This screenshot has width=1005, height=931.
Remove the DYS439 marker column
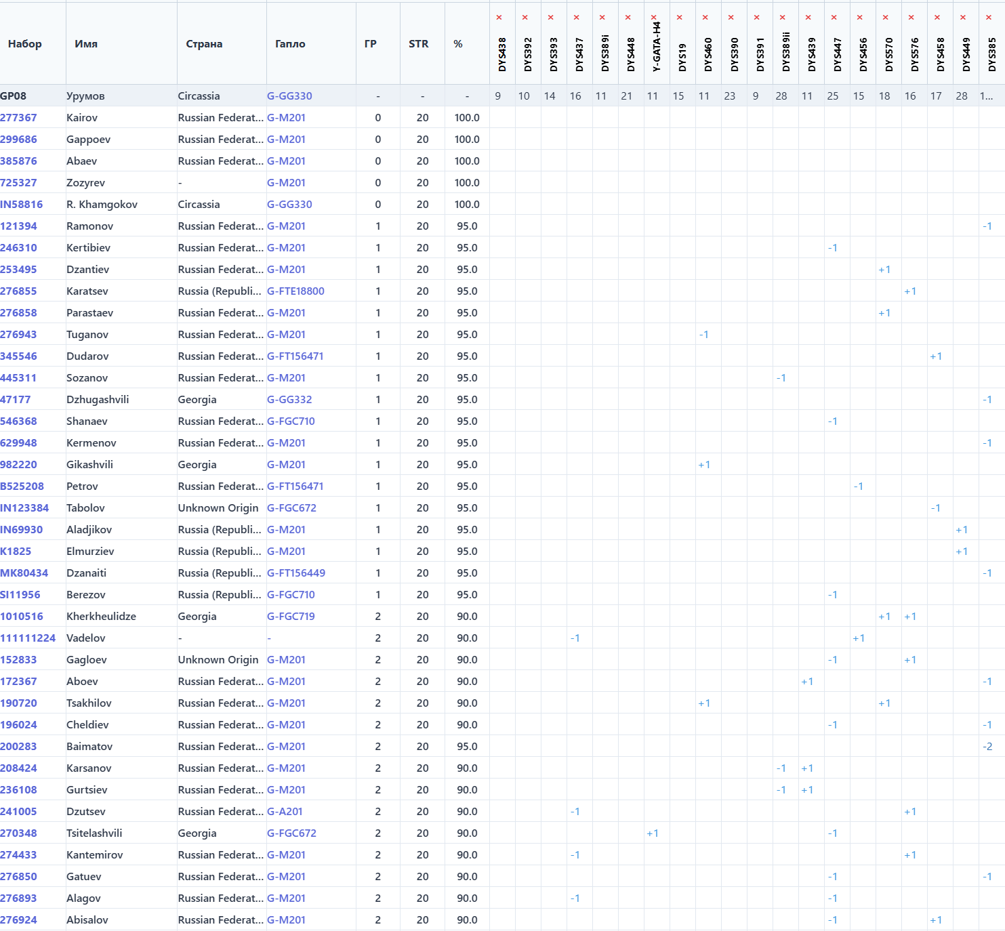click(x=808, y=18)
